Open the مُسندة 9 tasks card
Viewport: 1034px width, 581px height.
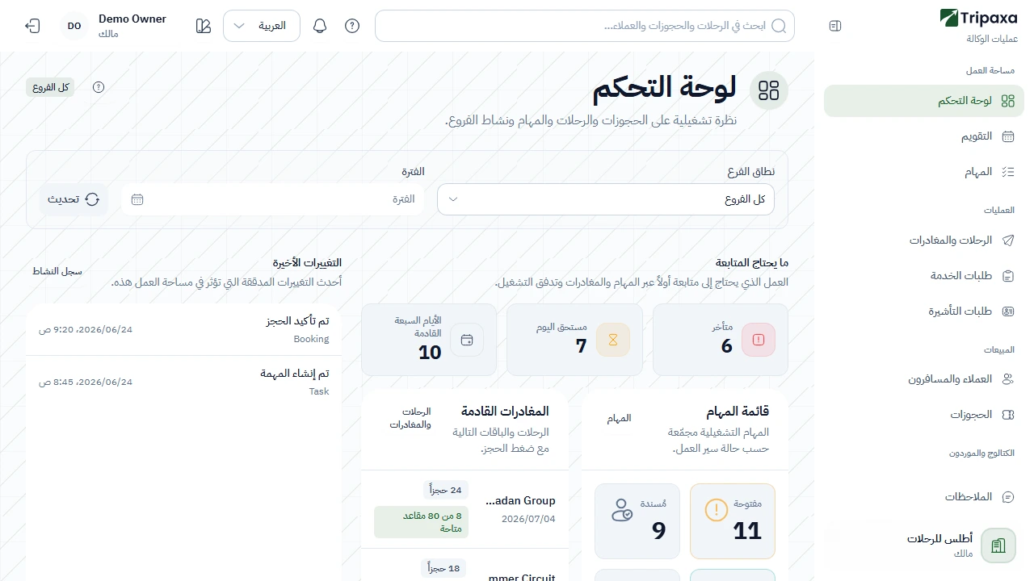coord(637,521)
